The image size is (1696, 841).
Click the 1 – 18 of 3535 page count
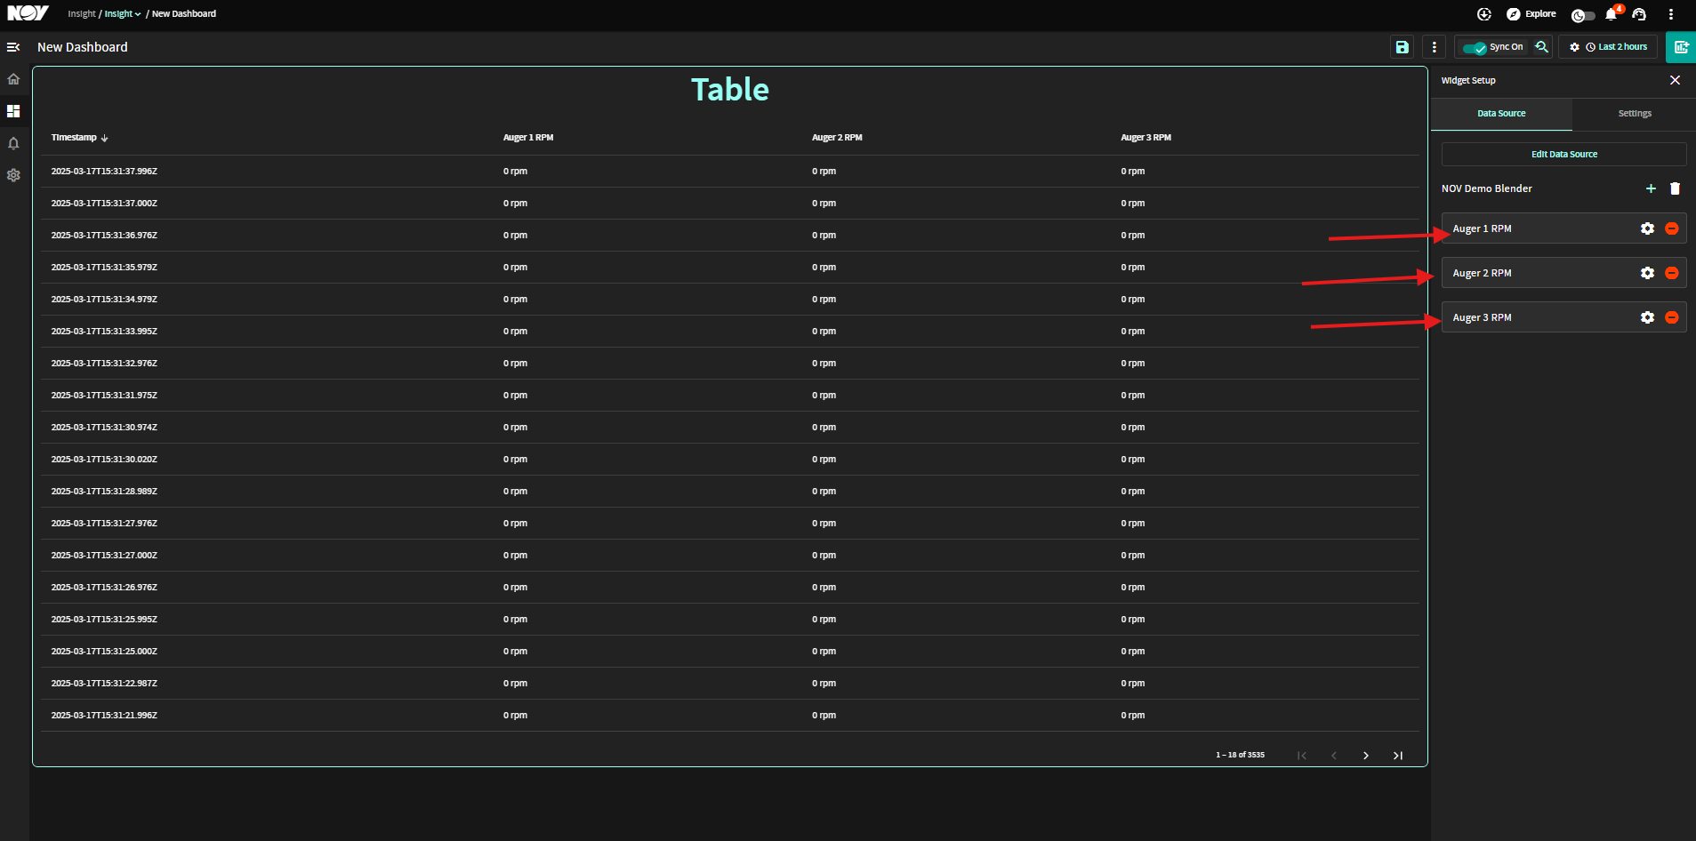1240,756
